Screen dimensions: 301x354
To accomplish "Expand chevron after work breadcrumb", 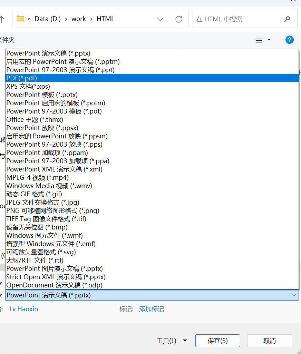I will (91, 19).
